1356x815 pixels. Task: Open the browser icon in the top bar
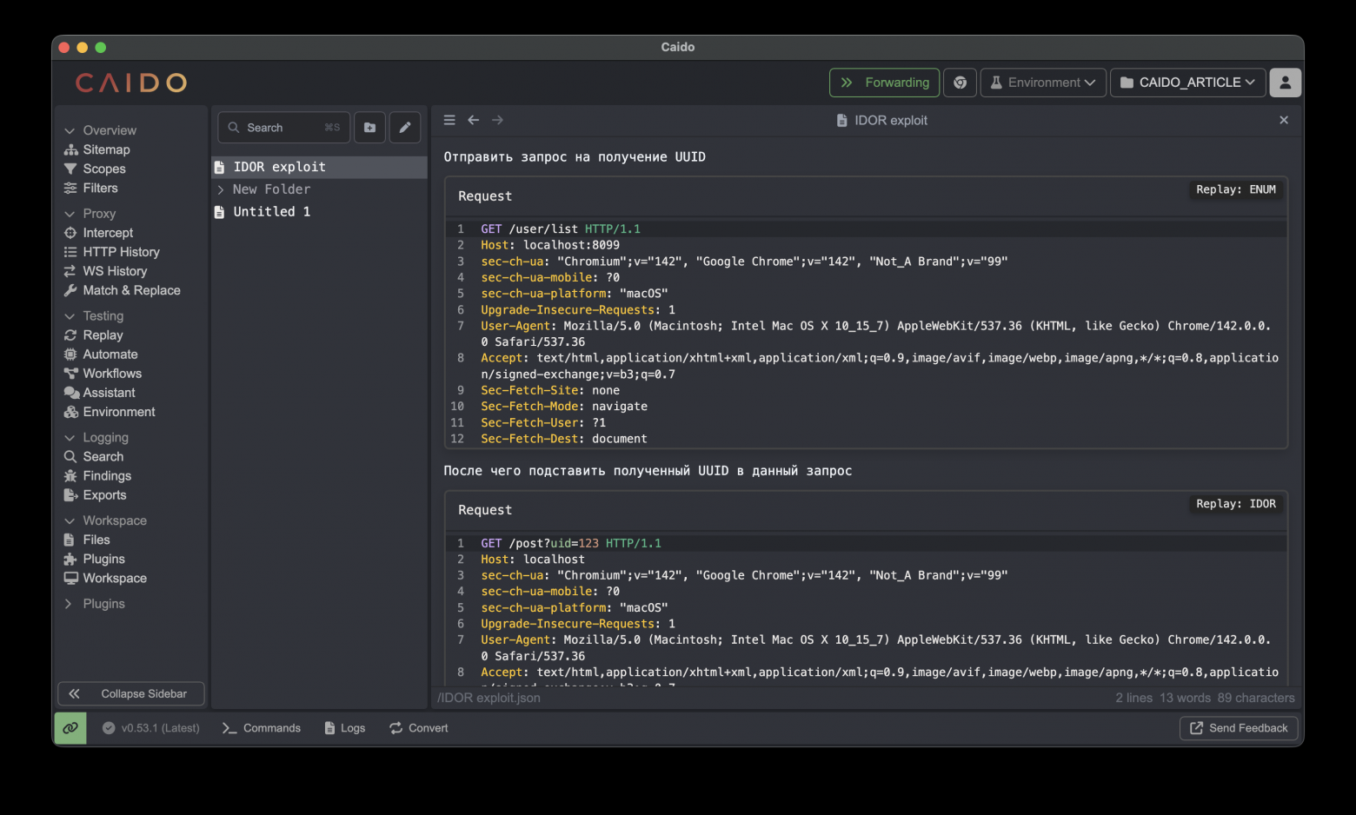coord(960,83)
